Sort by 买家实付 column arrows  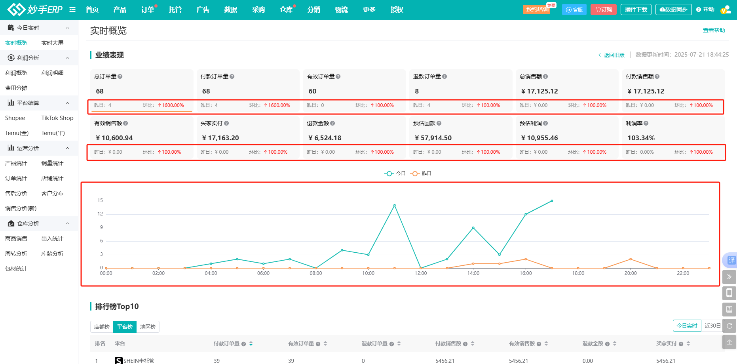coord(688,343)
